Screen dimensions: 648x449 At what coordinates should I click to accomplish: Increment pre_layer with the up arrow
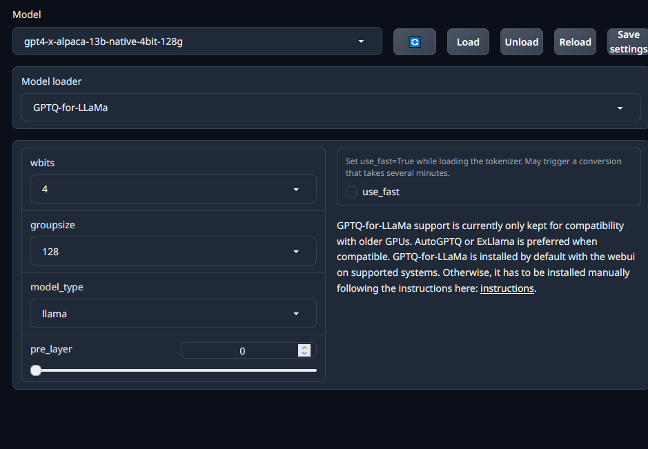pyautogui.click(x=304, y=348)
